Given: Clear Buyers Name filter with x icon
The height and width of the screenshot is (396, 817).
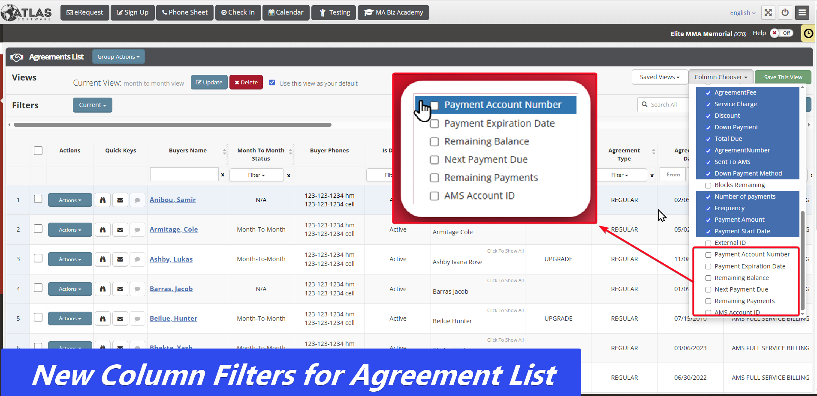Looking at the screenshot, I should click(223, 175).
